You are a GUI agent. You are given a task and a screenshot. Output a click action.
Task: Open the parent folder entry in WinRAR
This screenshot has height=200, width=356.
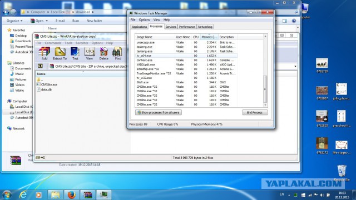click(x=39, y=79)
